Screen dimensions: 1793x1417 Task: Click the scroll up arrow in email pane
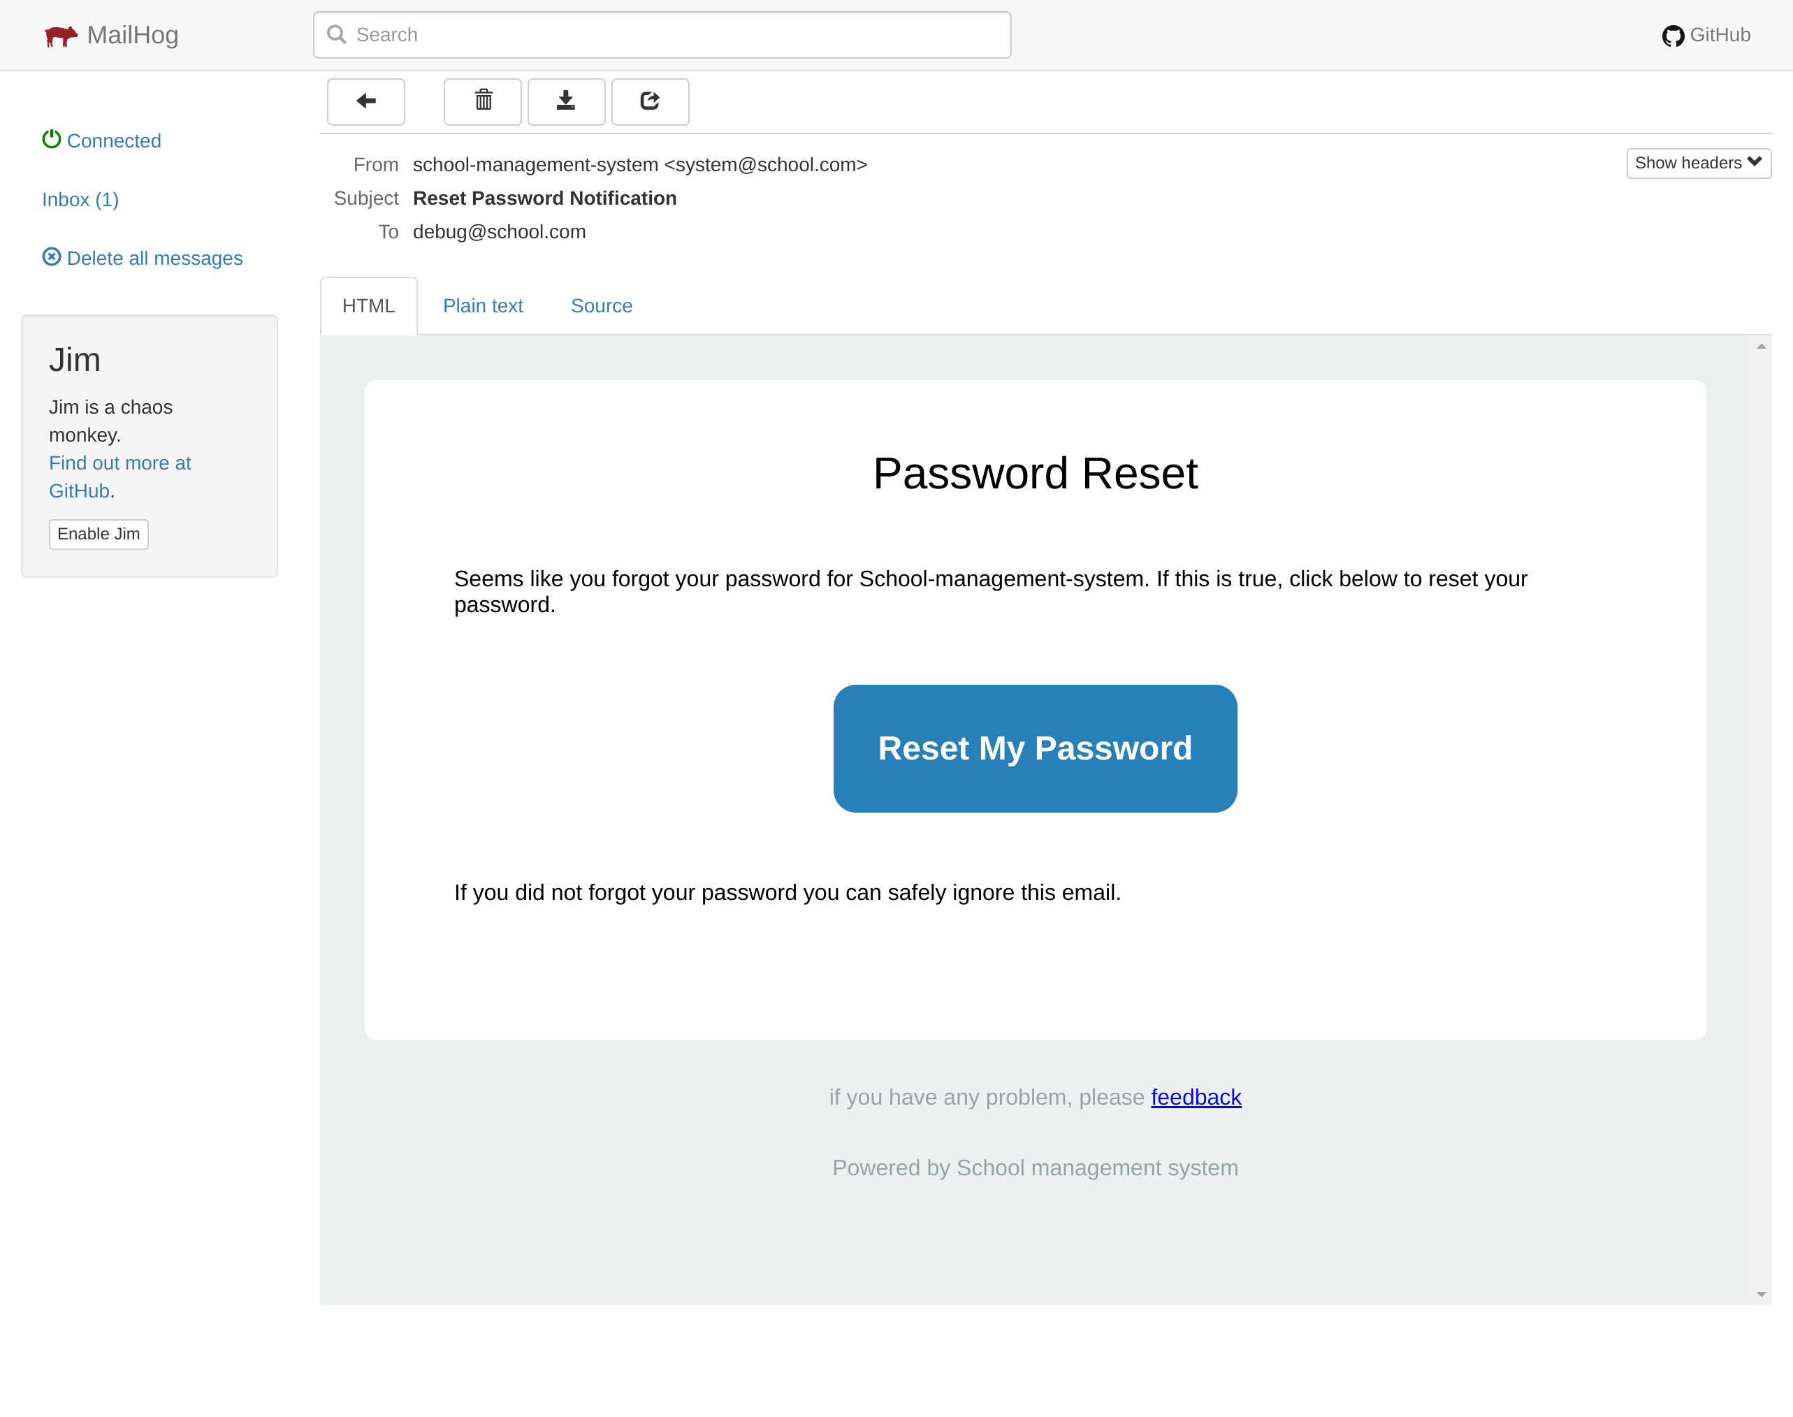pos(1761,347)
